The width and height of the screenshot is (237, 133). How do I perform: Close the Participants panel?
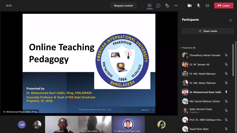[230, 20]
